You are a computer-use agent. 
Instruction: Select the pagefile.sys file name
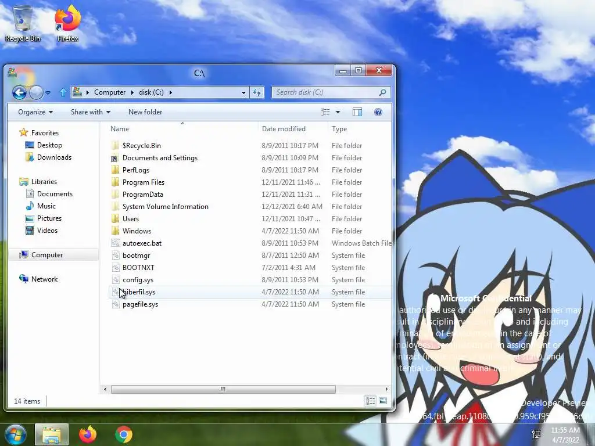140,304
